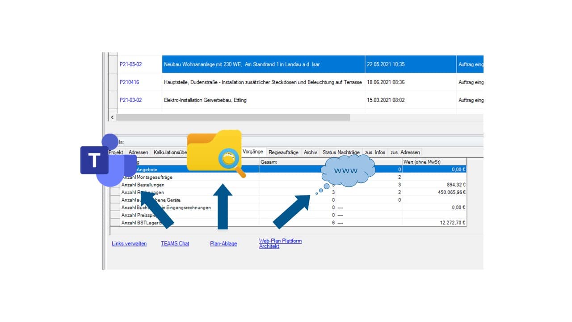Select project P21-05-02 number
This screenshot has height=322, width=572.
pos(130,64)
